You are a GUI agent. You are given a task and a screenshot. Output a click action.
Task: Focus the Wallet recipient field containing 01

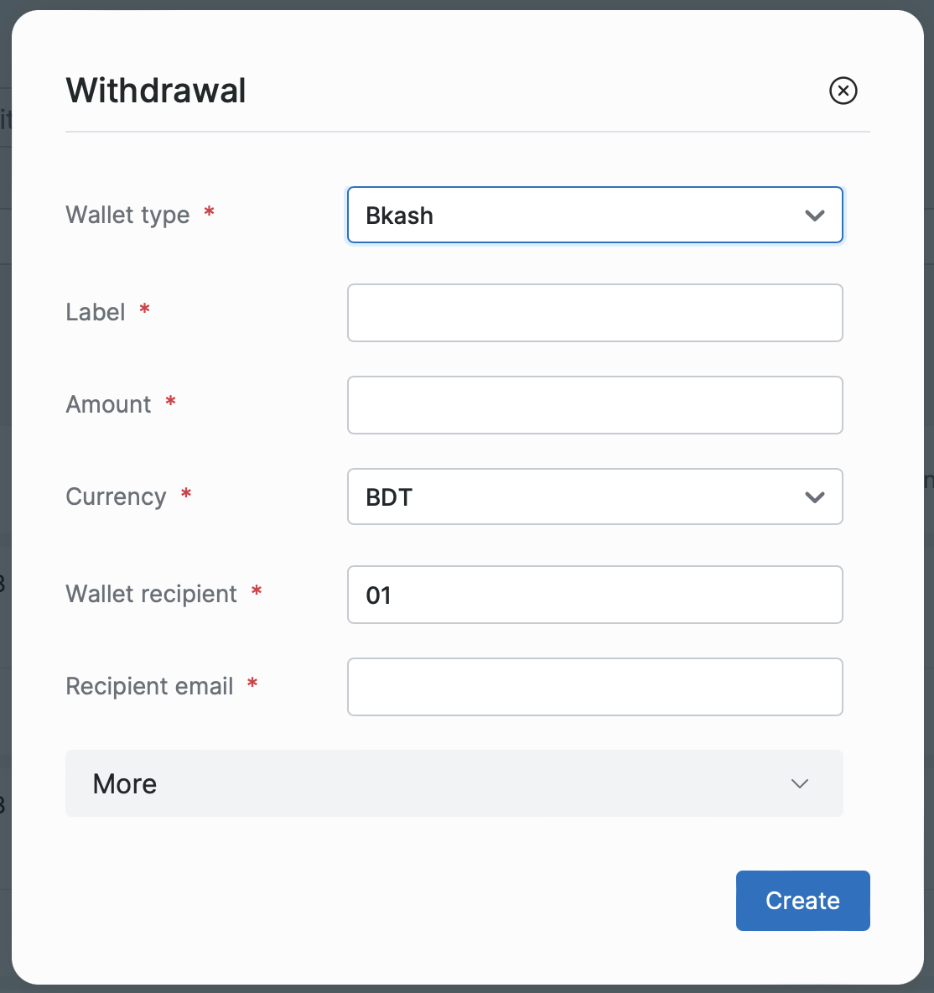pos(594,595)
